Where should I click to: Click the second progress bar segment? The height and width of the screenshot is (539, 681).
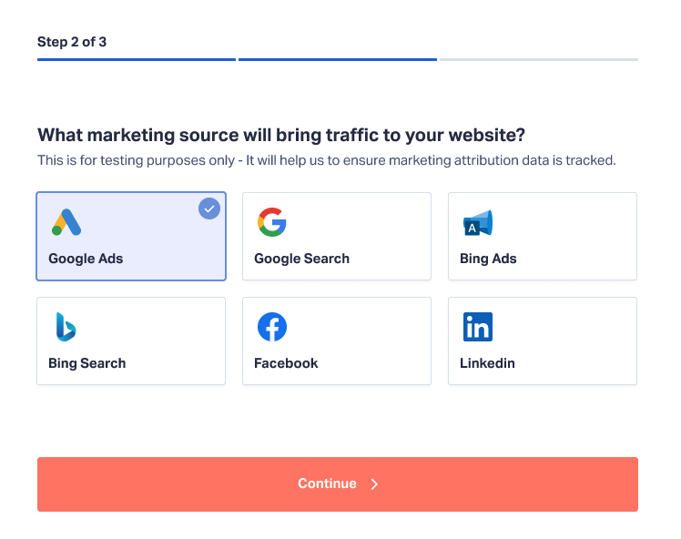(338, 59)
